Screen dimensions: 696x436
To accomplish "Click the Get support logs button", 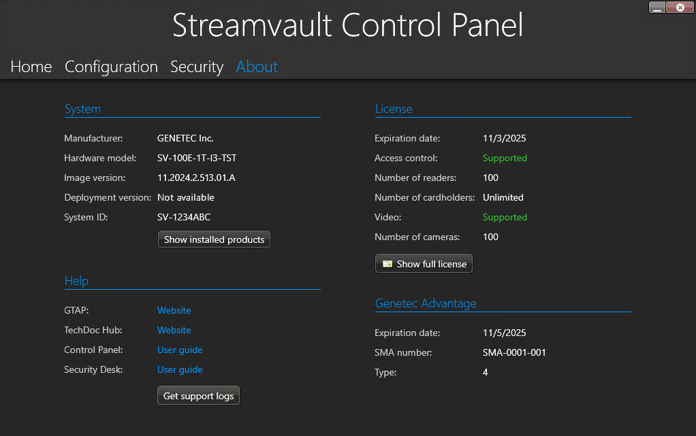I will coord(198,395).
